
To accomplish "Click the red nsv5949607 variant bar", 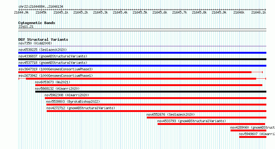I will click(253, 137).
